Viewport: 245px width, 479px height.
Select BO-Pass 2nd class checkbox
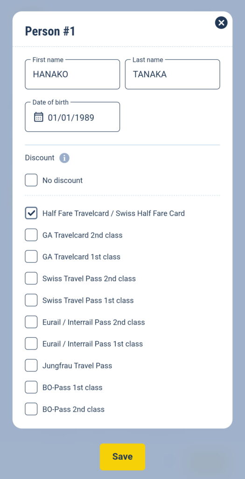pos(31,409)
